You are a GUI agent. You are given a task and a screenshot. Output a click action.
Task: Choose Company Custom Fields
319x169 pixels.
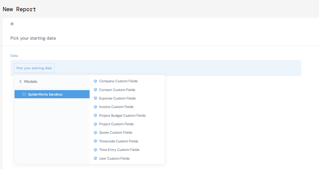(x=118, y=81)
